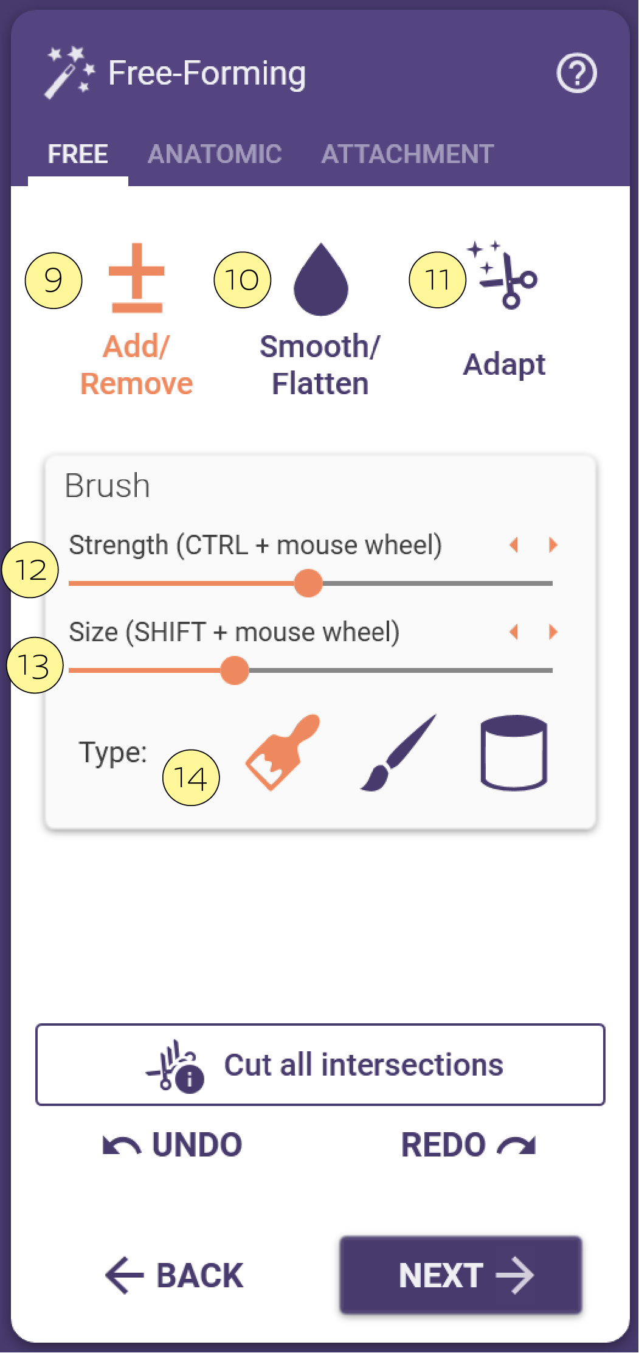Image resolution: width=639 pixels, height=1353 pixels.
Task: Go BACK to the previous step
Action: [x=174, y=1275]
